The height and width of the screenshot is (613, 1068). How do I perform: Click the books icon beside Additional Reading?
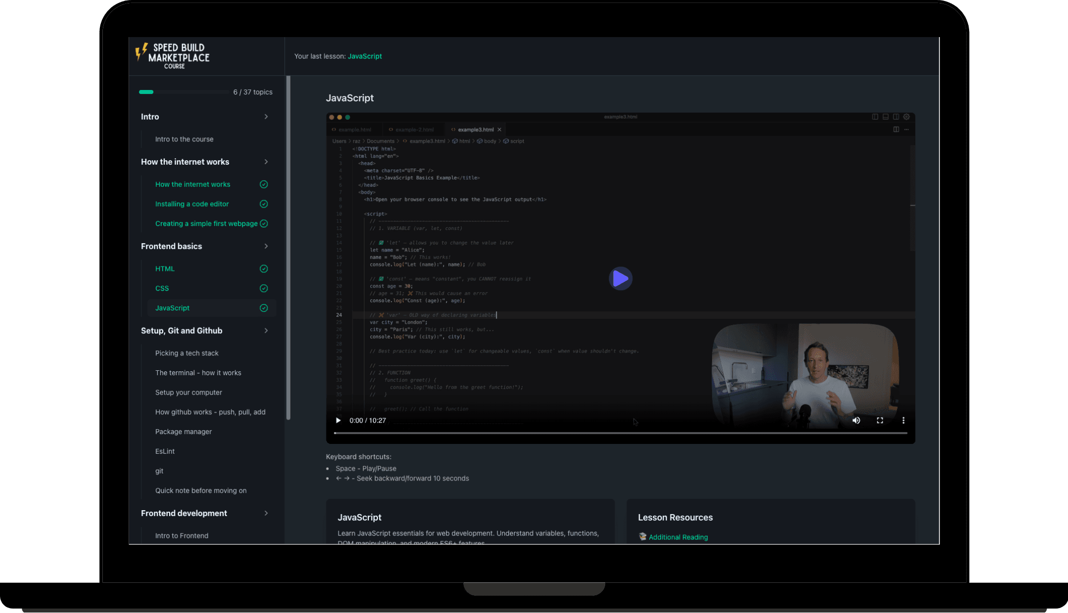[642, 537]
